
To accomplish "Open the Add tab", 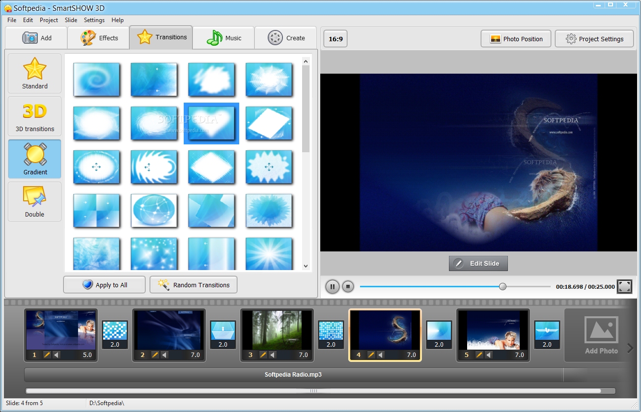I will tap(36, 38).
